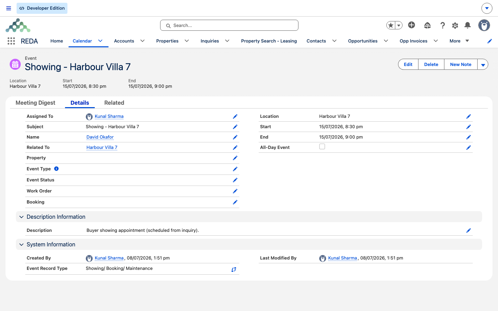Go to the Home tab

click(x=57, y=41)
